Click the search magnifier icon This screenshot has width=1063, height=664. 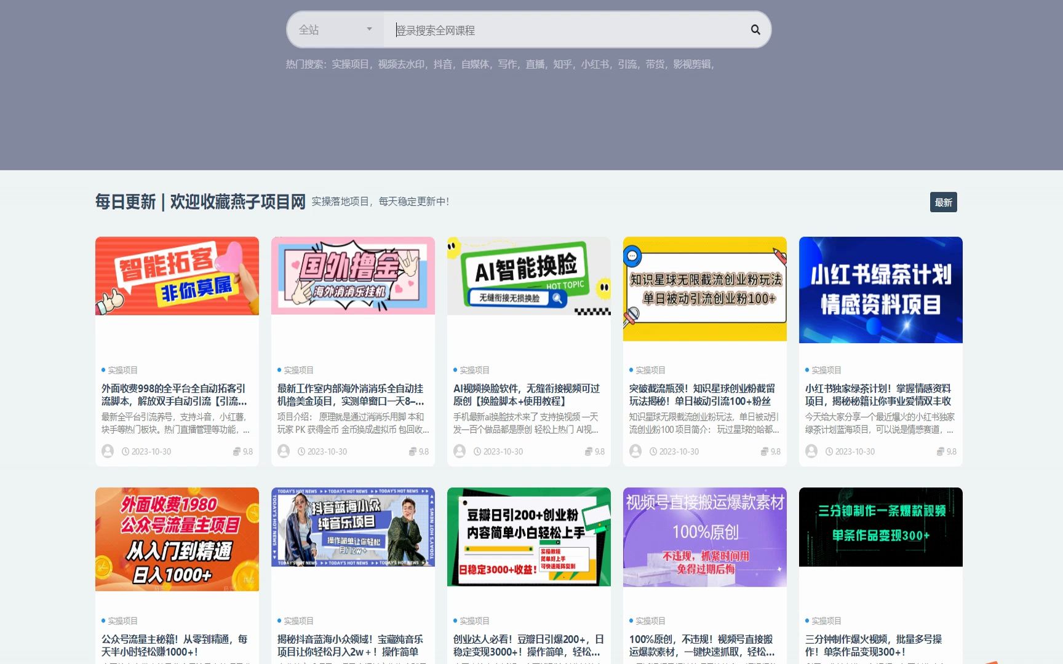tap(755, 30)
